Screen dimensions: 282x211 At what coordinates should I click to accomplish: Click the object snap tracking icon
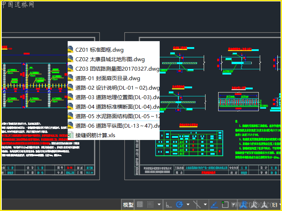click(x=214, y=204)
